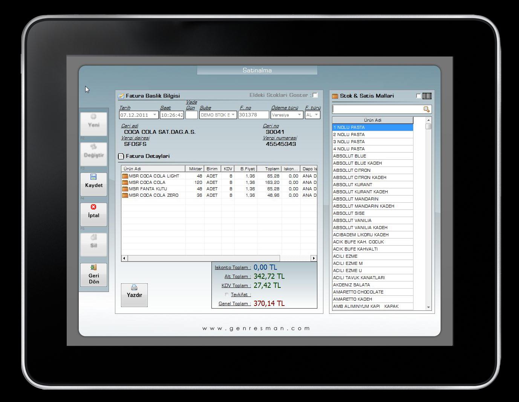Select 2 NOLU PASTA in stock list
Image resolution: width=519 pixels, height=402 pixels.
[373, 135]
